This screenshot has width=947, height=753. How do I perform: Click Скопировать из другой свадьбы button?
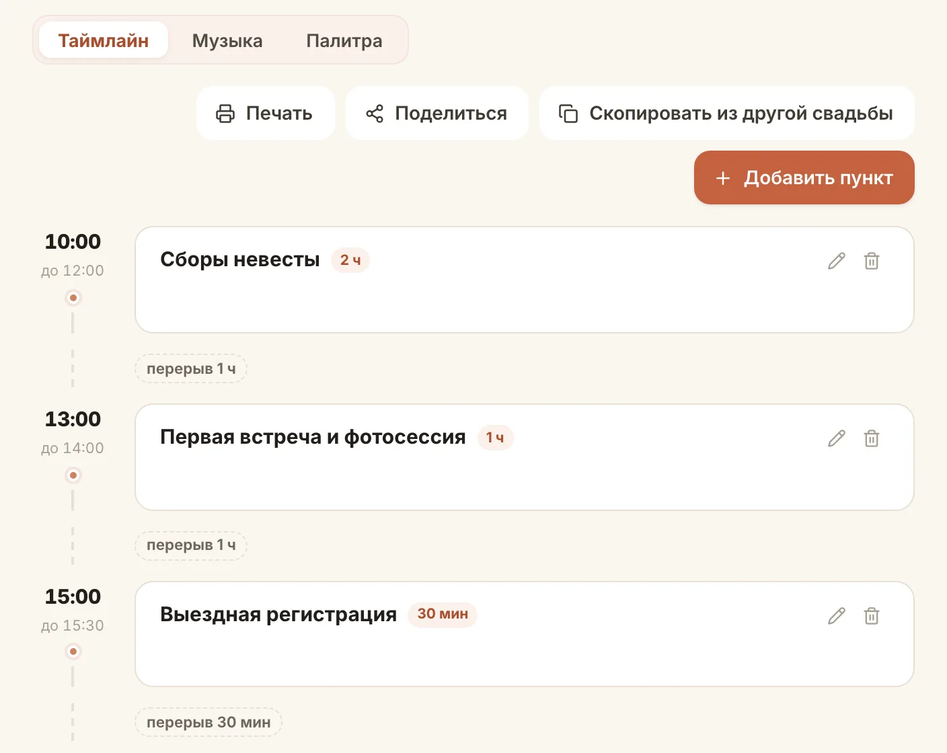tap(726, 113)
